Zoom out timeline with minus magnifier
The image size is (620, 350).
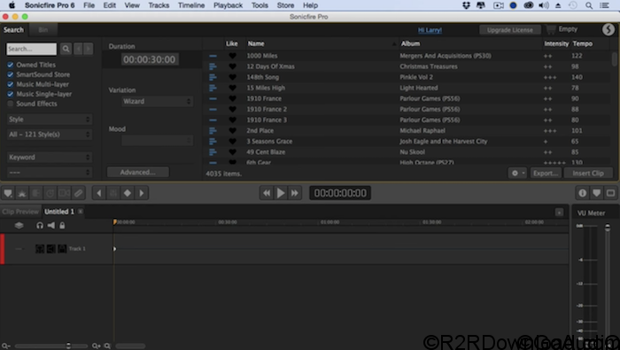coord(5,346)
